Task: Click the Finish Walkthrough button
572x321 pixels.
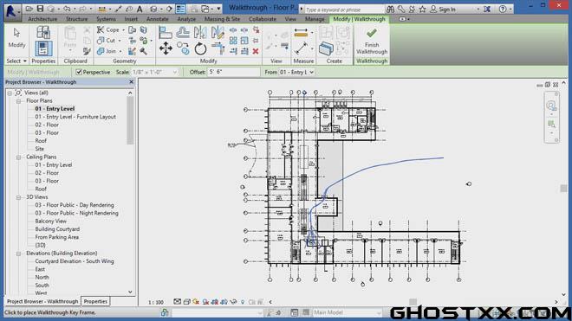Action: point(372,42)
